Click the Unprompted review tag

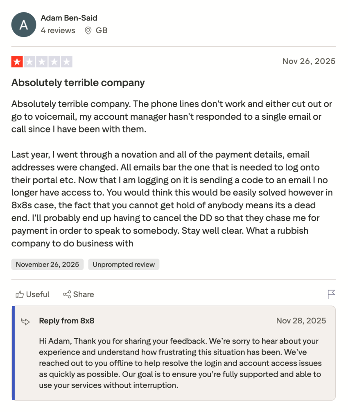click(124, 264)
